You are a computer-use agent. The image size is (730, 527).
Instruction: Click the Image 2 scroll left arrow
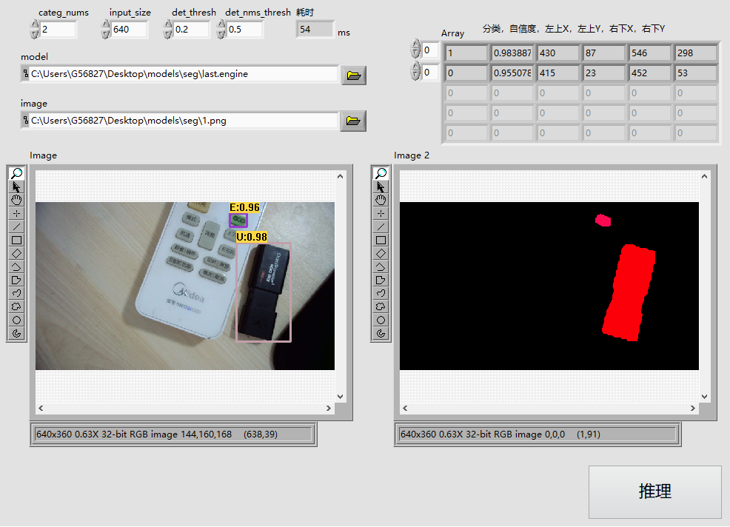point(405,408)
